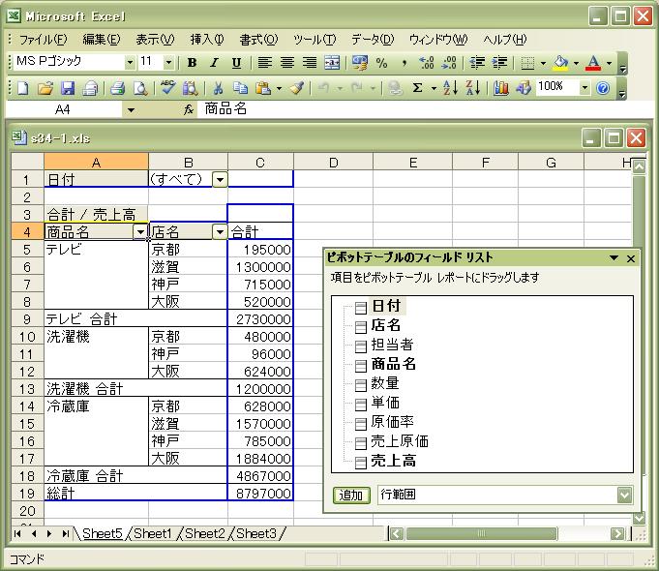659x571 pixels.
Task: Print the document
Action: [118, 88]
